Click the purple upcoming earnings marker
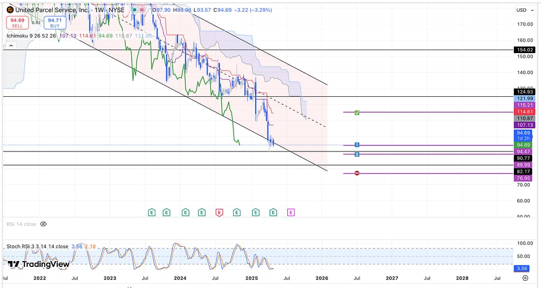 point(291,212)
